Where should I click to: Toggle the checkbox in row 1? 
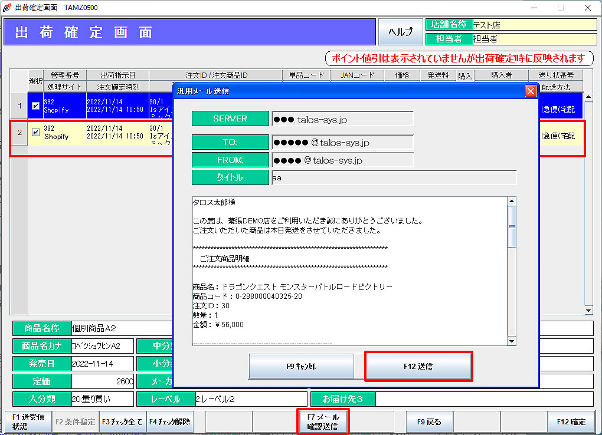click(x=36, y=106)
